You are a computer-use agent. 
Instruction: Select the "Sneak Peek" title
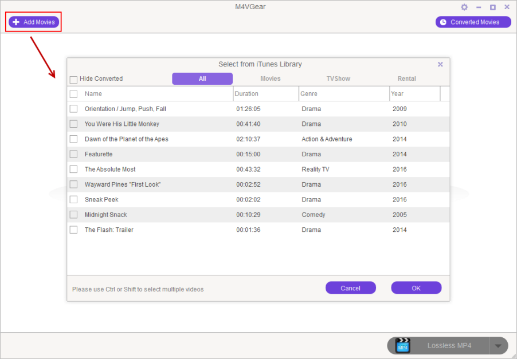point(101,200)
